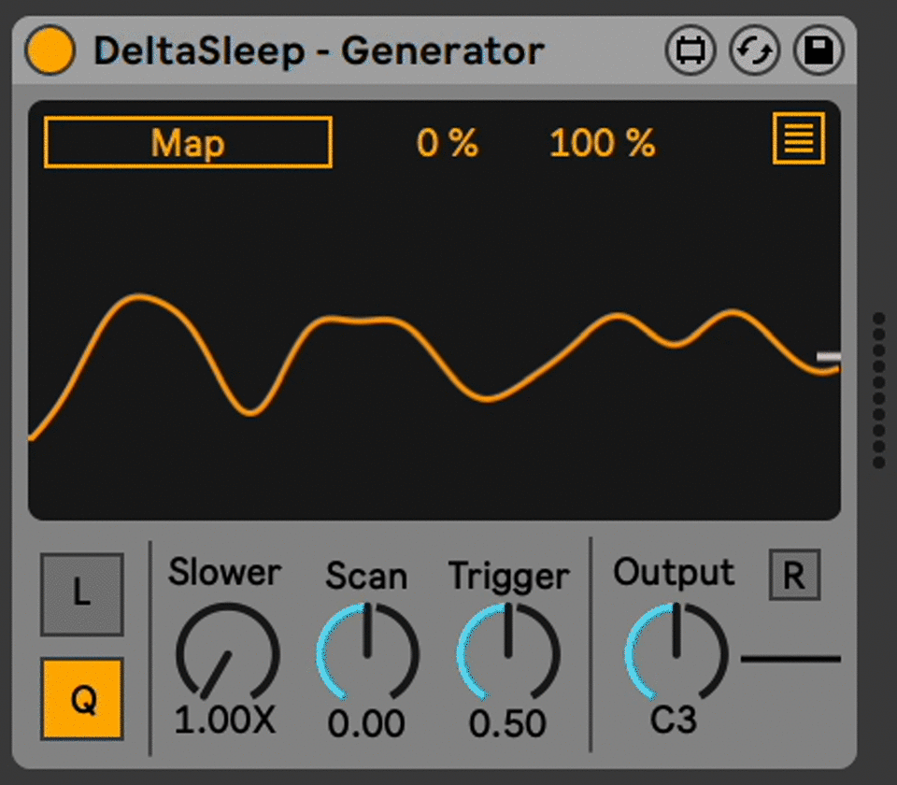Click the 0 % minimum value field
Image resolution: width=897 pixels, height=785 pixels.
point(447,144)
